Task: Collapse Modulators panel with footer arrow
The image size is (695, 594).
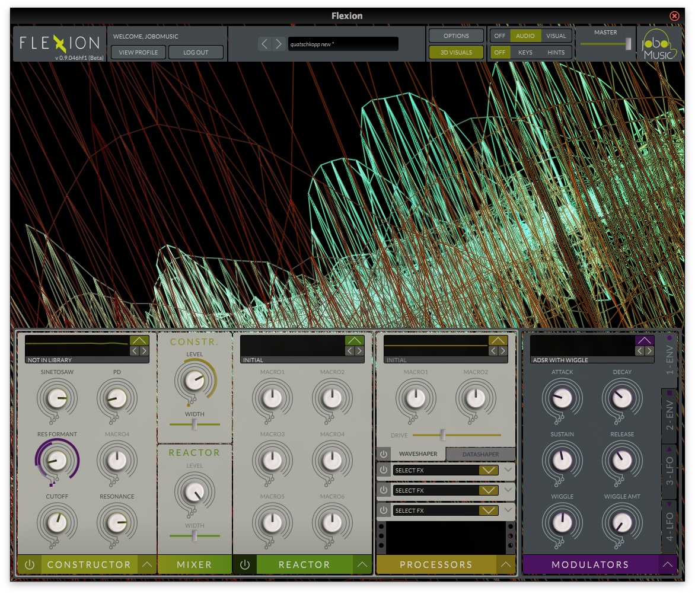Action: click(668, 565)
